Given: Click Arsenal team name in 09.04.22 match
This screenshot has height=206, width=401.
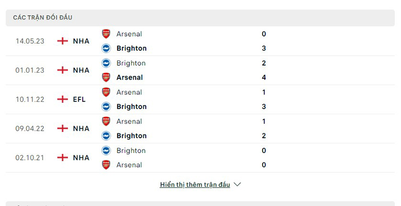Looking at the screenshot, I should point(129,121).
